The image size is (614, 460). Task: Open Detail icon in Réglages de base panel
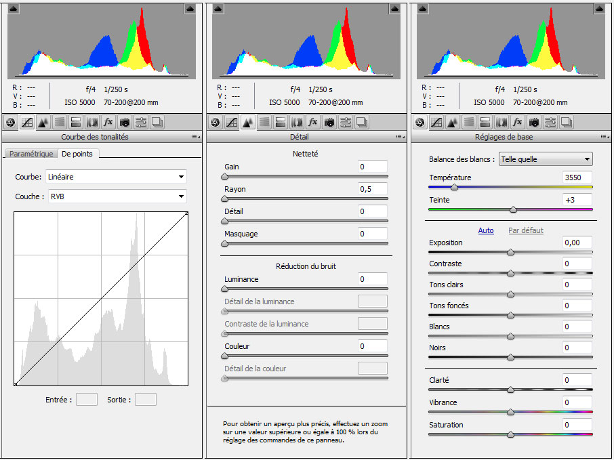point(452,123)
